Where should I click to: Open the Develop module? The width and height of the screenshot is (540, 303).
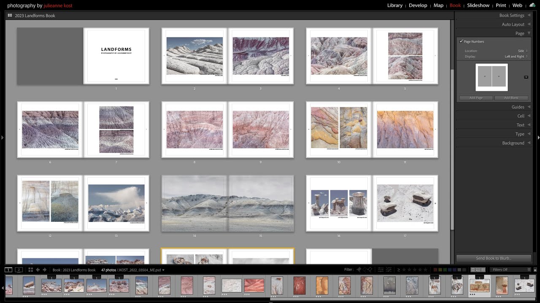418,5
